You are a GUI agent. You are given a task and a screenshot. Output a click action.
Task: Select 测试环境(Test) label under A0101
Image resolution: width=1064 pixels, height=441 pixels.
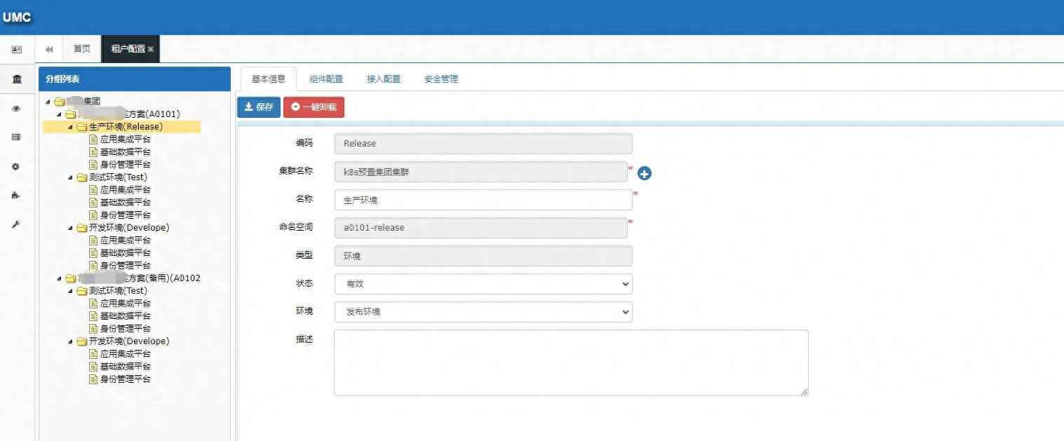[x=119, y=177]
